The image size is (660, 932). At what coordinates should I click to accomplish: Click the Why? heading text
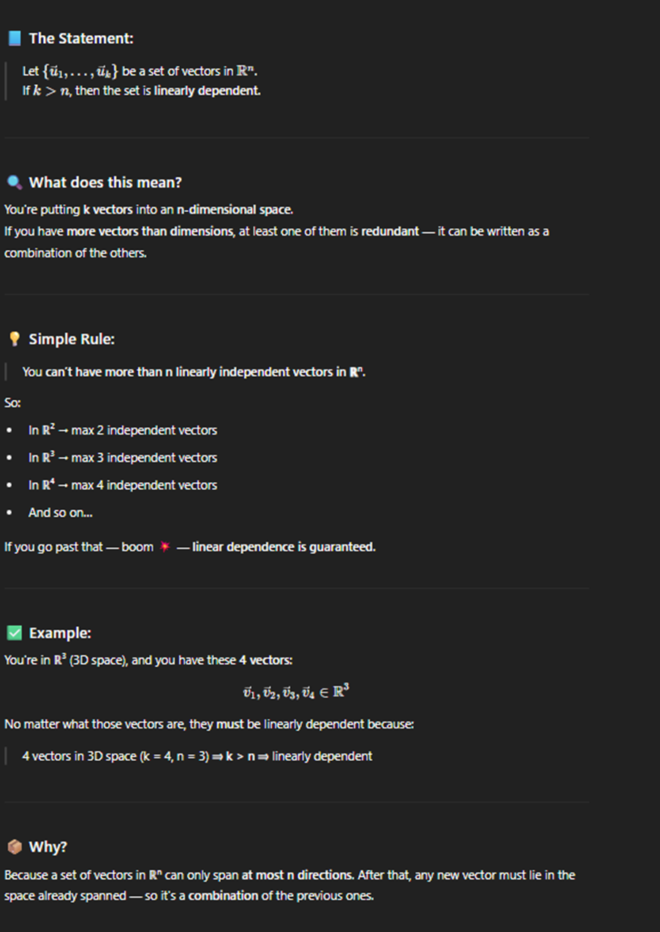48,846
